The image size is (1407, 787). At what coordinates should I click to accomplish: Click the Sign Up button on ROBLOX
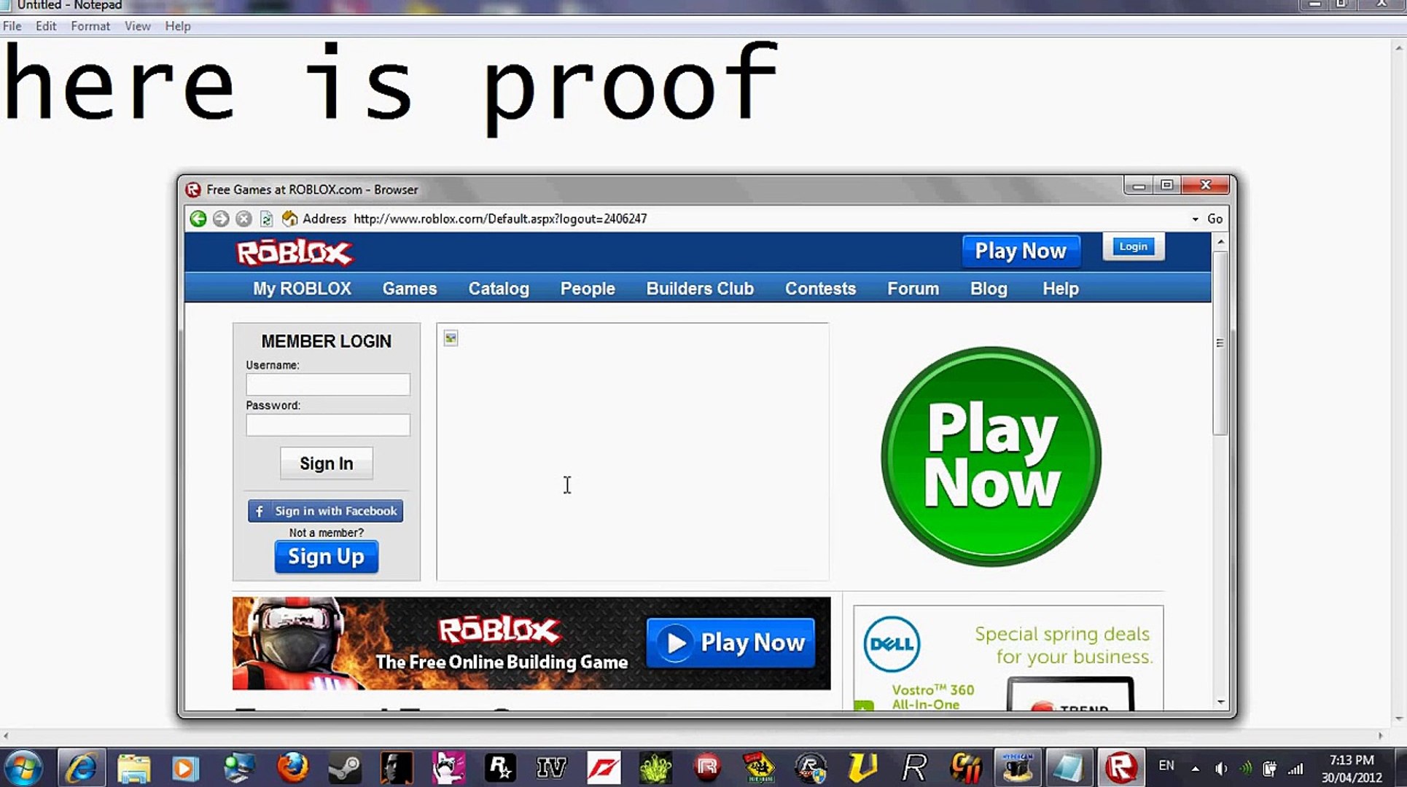click(326, 556)
